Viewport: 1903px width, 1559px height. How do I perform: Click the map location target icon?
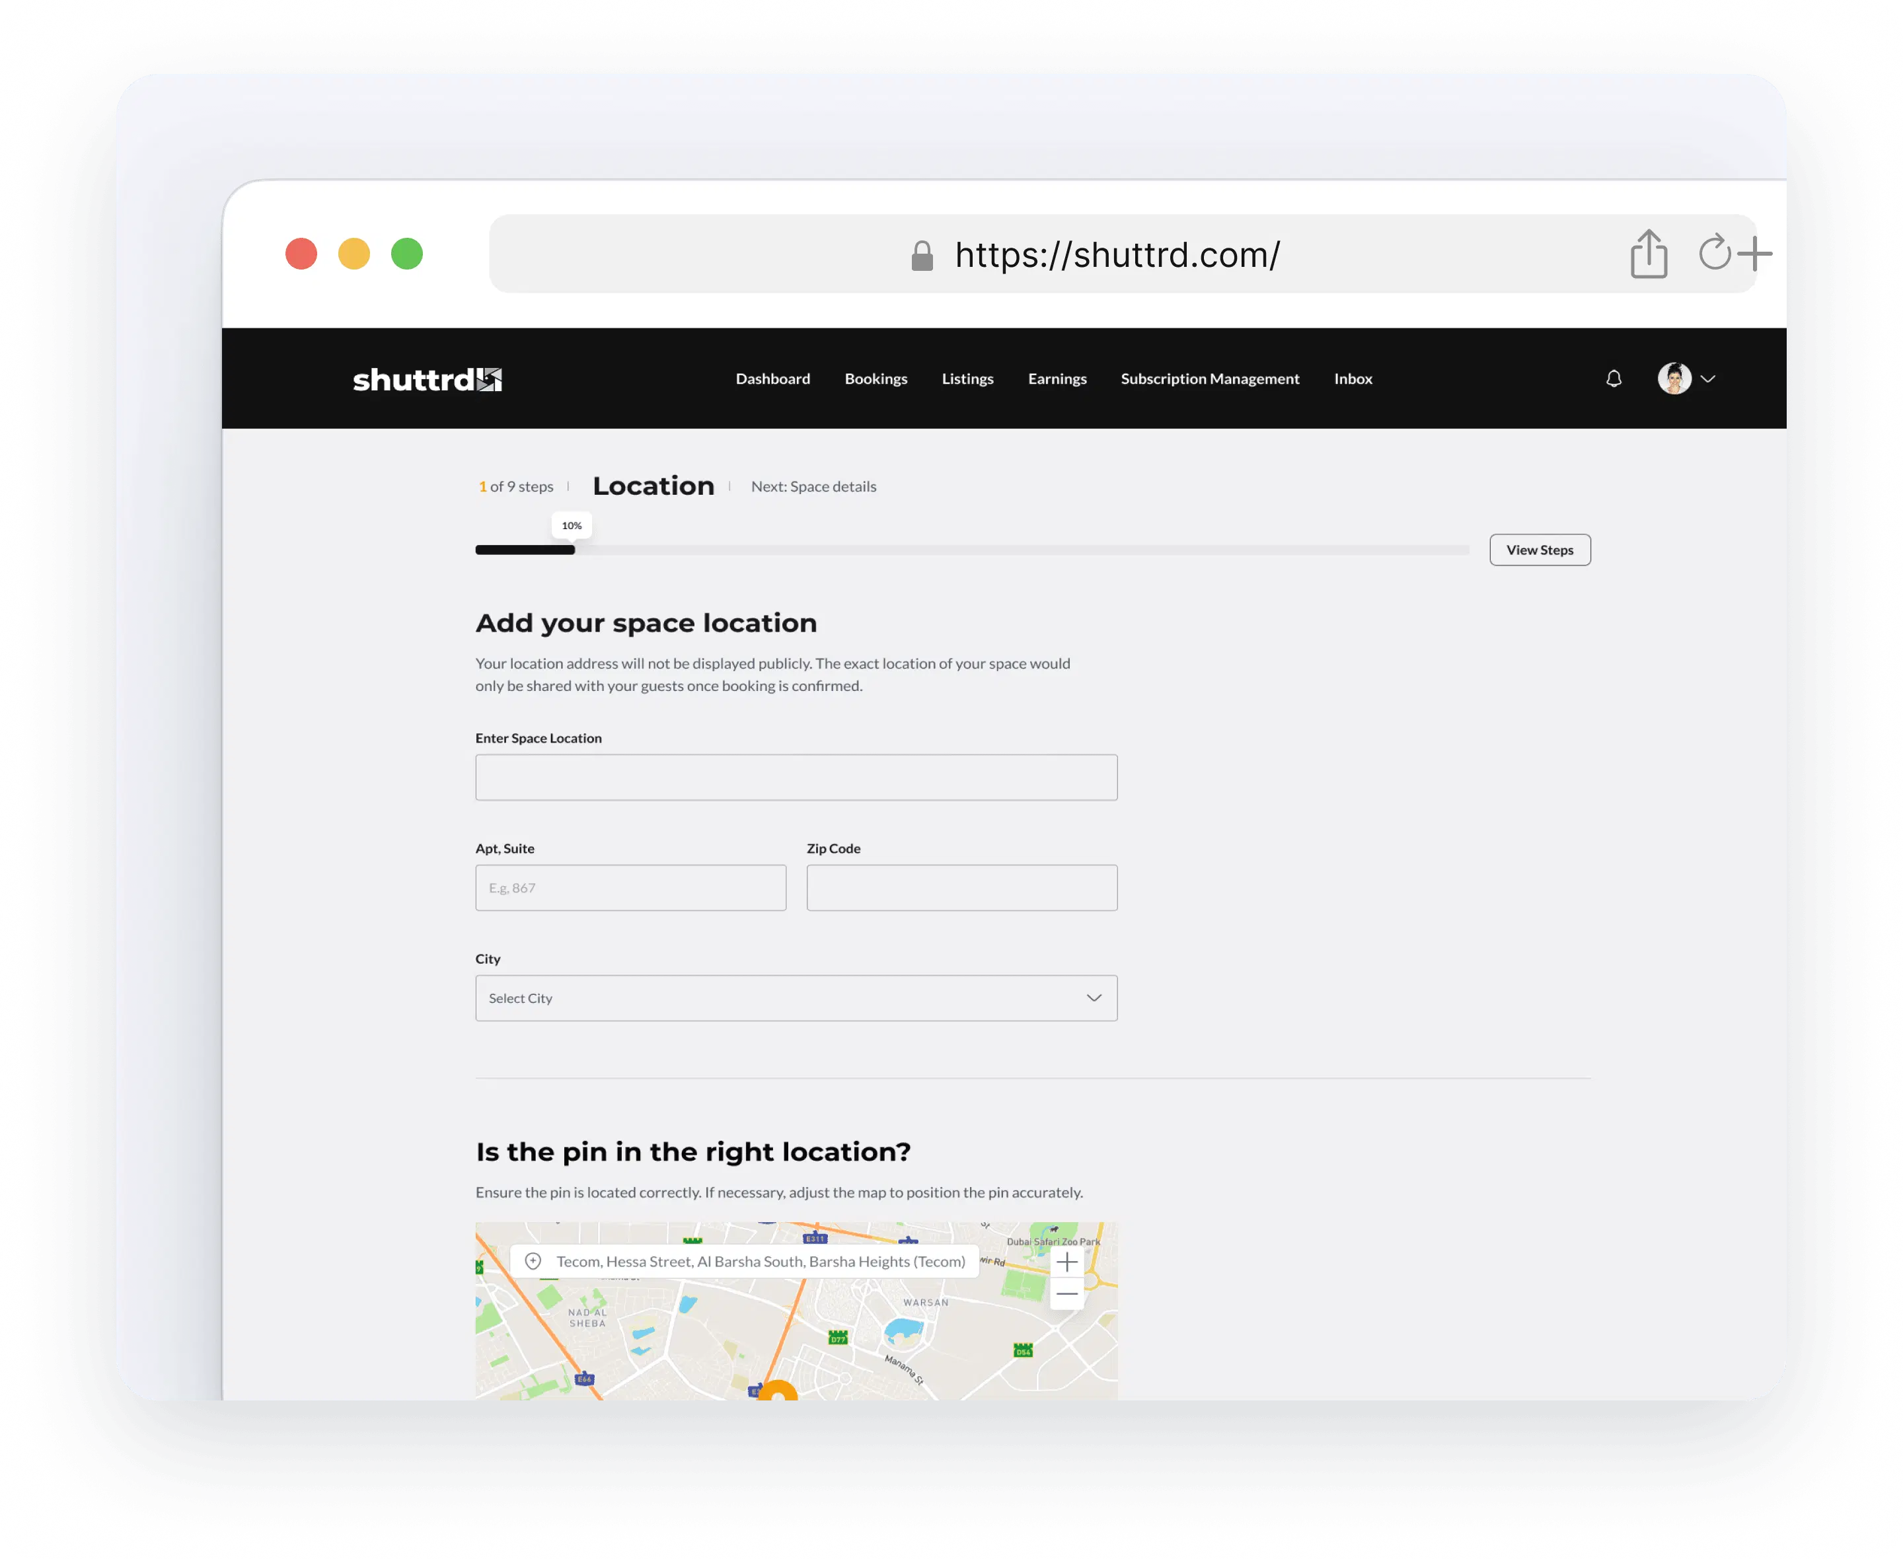pyautogui.click(x=533, y=1261)
